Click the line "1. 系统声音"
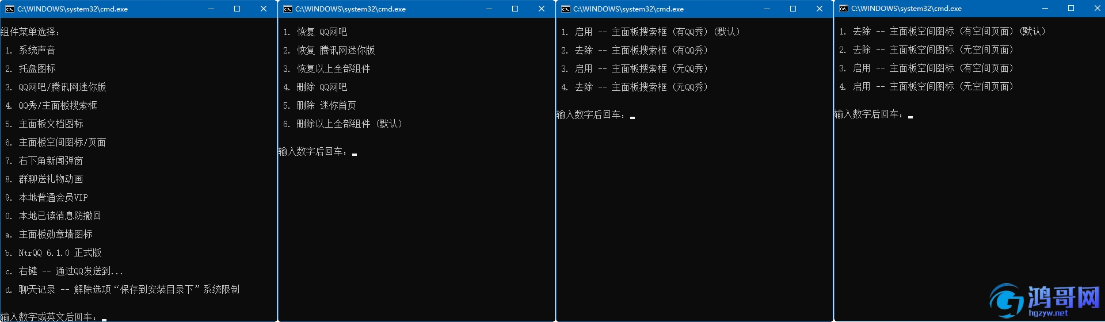The height and width of the screenshot is (322, 1105). (x=31, y=51)
